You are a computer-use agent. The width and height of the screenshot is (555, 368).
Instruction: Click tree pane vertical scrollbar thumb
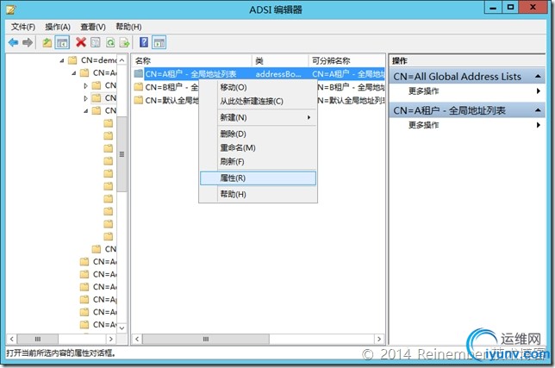[122, 154]
